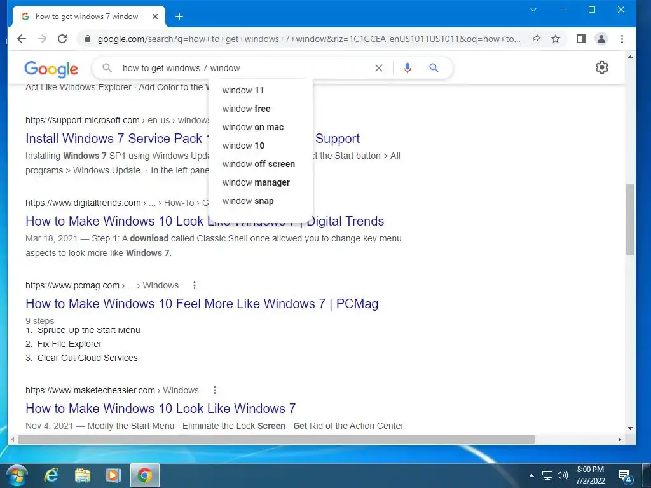The width and height of the screenshot is (651, 488).
Task: Click the horizontal scrollbar thumb
Action: (x=277, y=439)
